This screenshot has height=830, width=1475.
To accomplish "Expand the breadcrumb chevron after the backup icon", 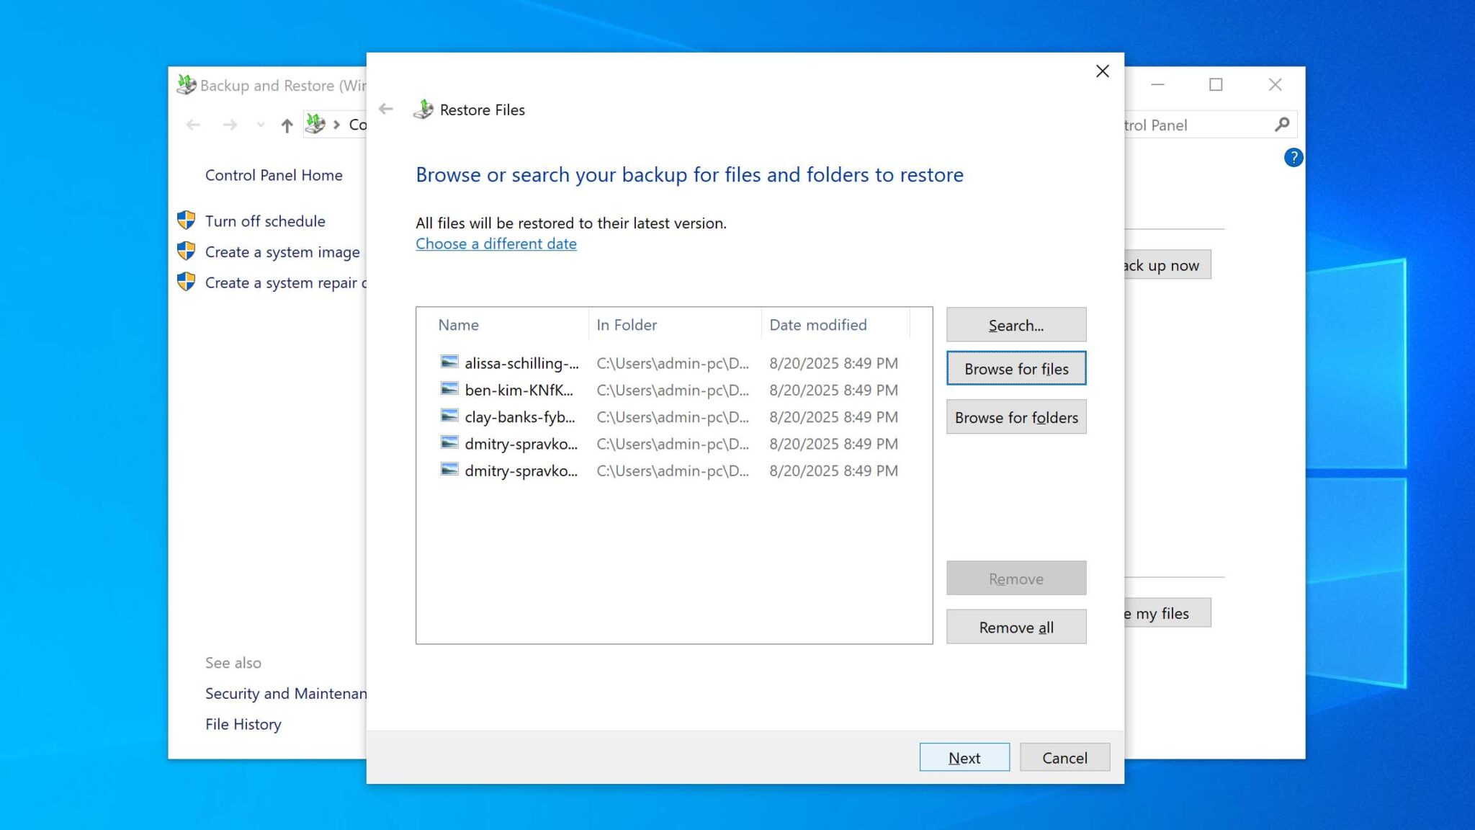I will click(x=336, y=124).
